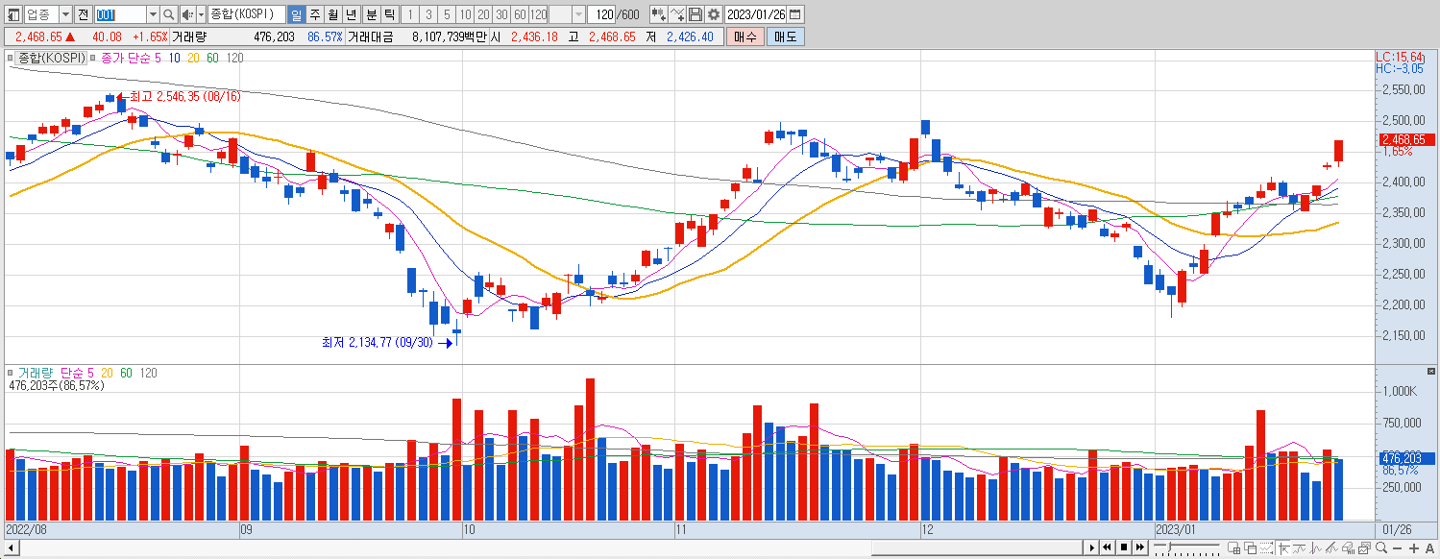Screen dimensions: 1440x559
Task: Click the horizontal scrollbar right arrow
Action: [1091, 547]
